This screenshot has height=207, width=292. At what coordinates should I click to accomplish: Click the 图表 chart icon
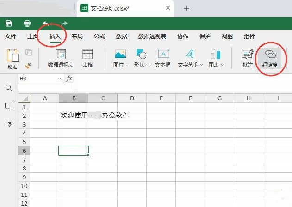coord(216,54)
